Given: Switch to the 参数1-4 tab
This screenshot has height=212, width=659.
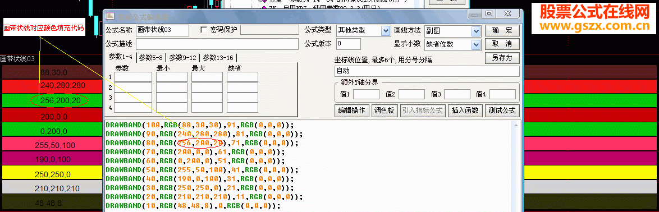Looking at the screenshot, I should [x=120, y=57].
